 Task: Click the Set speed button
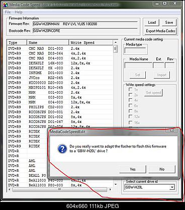point(153,93)
